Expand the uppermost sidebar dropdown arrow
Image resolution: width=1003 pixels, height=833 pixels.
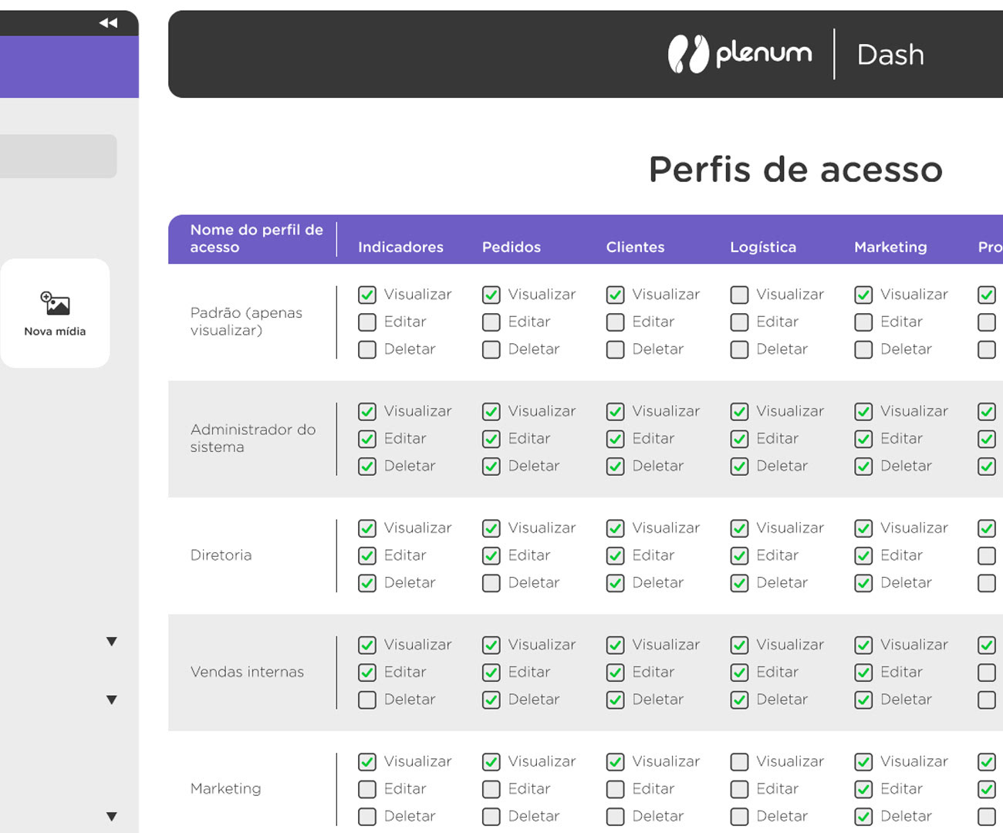pyautogui.click(x=112, y=642)
